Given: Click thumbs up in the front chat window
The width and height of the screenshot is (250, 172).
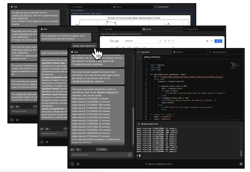Looking at the screenshot, I should (72, 150).
